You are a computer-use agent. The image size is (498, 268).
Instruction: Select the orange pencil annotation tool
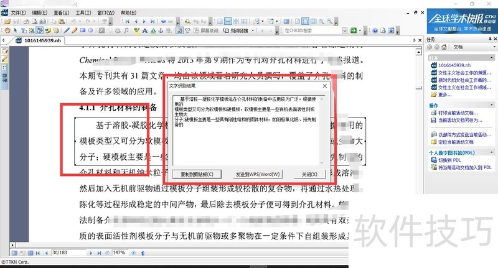(74, 30)
